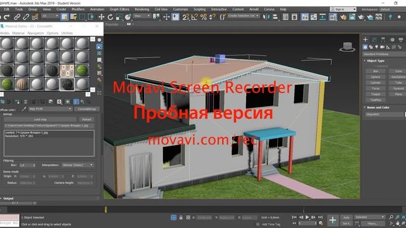The image size is (406, 228).
Task: Open Workspaces Default dropdown
Action: point(393,9)
